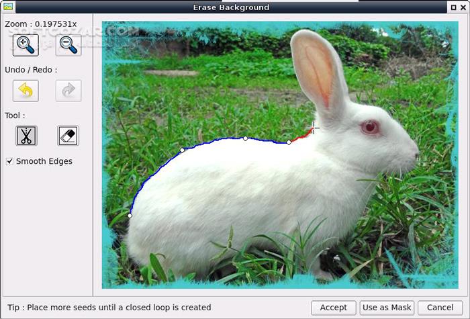This screenshot has height=319, width=470.
Task: Click the seed point atop the rabbit's back
Action: click(245, 138)
